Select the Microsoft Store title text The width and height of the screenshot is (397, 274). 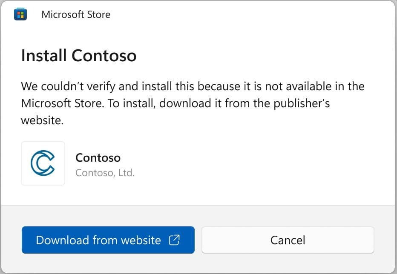(x=75, y=14)
